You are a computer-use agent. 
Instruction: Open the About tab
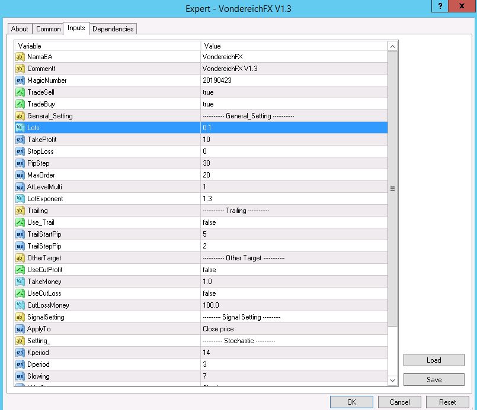20,29
